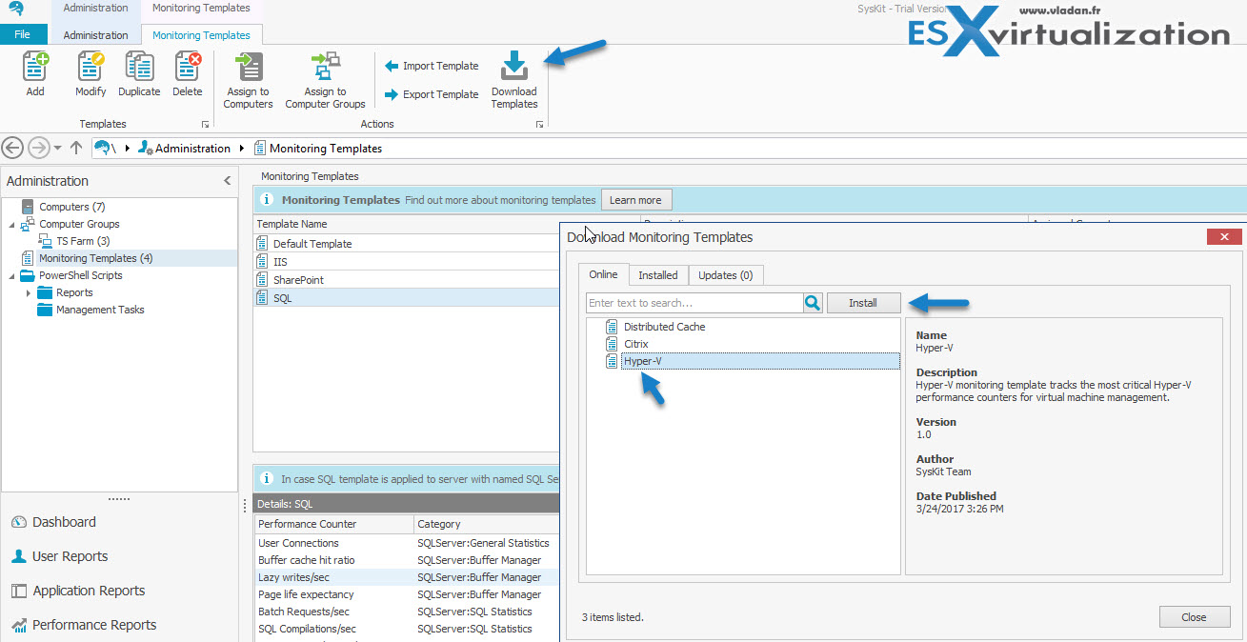Click Assign to Computers icon

coord(248,67)
